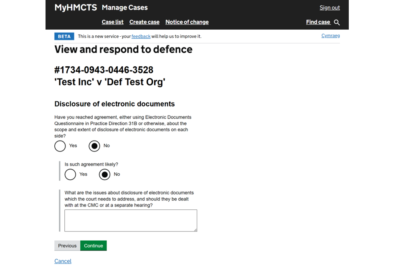Open Notice of change menu item

(187, 22)
